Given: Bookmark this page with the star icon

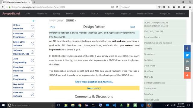Looking at the screenshot, I should tap(159, 7).
